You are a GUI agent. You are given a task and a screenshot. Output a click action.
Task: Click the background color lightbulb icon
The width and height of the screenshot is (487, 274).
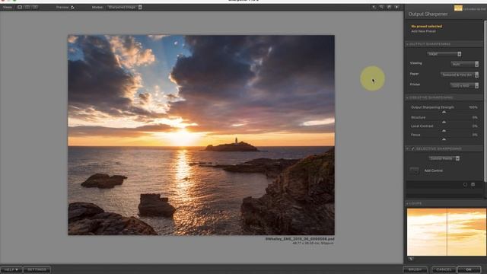coord(396,7)
